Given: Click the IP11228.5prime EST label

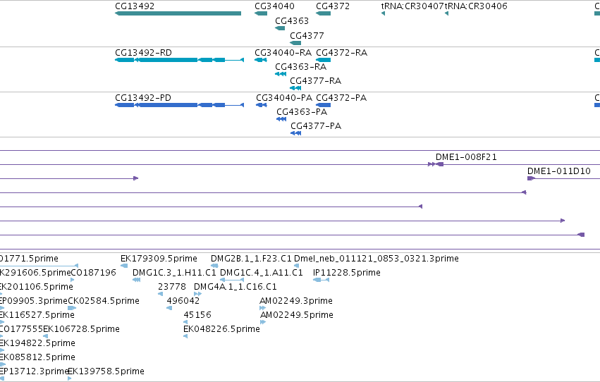Looking at the screenshot, I should [x=347, y=273].
